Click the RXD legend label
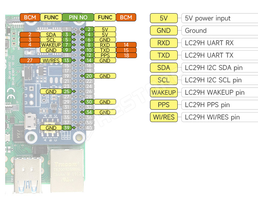Viewport: 258px width, 204px height. click(x=164, y=43)
